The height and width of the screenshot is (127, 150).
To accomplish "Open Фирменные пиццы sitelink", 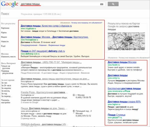I will 57,45.
